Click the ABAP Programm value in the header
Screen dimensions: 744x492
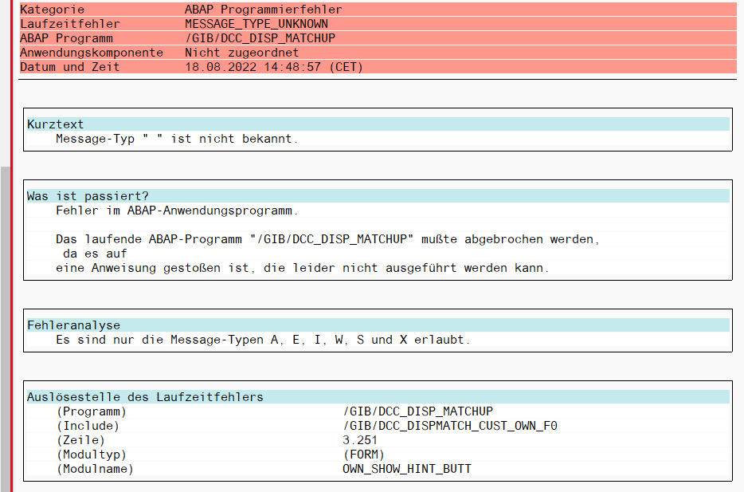point(260,38)
